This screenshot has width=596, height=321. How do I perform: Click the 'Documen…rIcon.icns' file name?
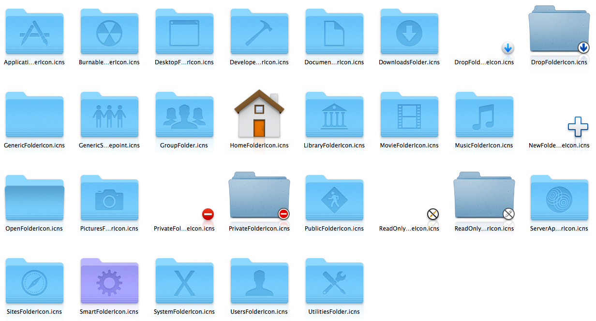tap(334, 62)
